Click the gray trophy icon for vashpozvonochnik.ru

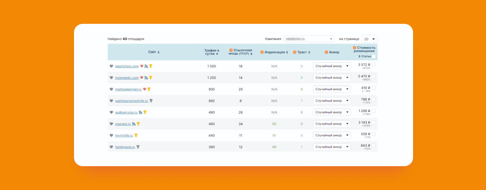(151, 101)
